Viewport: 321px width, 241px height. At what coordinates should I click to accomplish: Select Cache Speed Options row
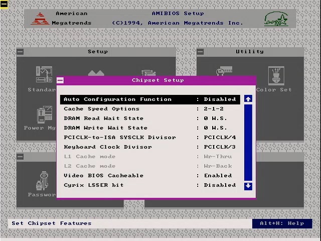click(150, 109)
